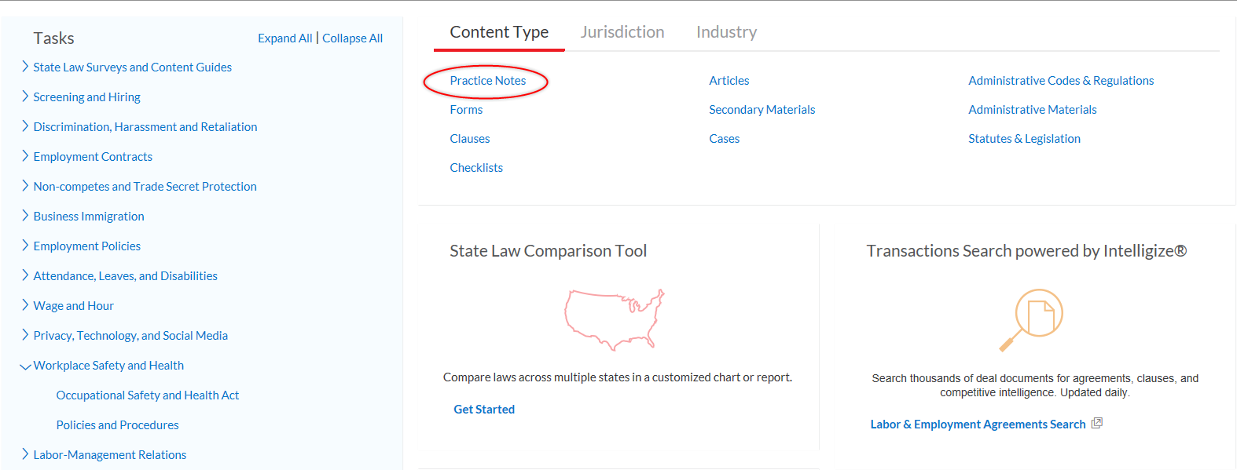The width and height of the screenshot is (1237, 470).
Task: Switch to the Jurisdiction tab
Action: point(622,32)
